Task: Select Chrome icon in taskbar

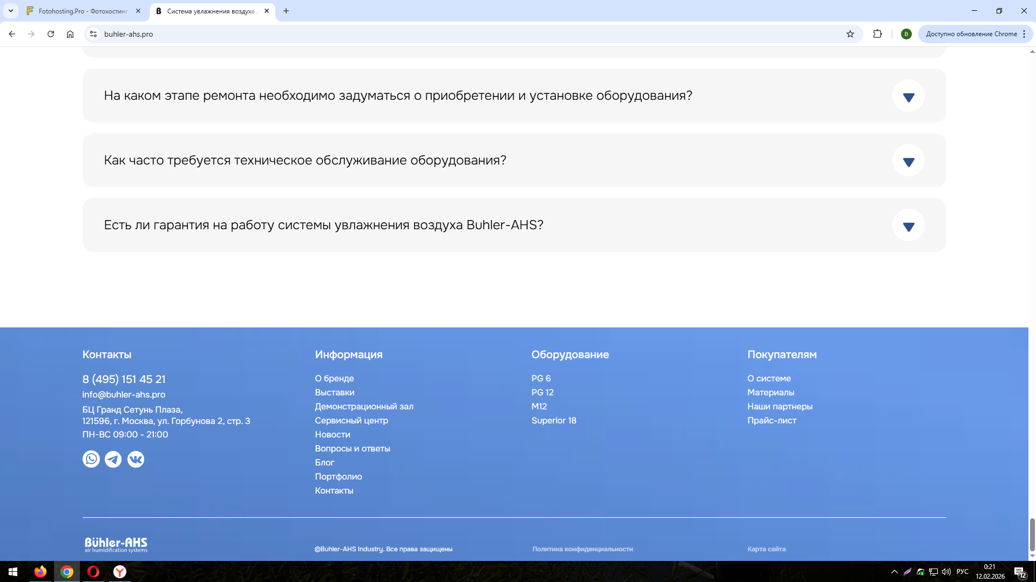Action: (x=67, y=572)
